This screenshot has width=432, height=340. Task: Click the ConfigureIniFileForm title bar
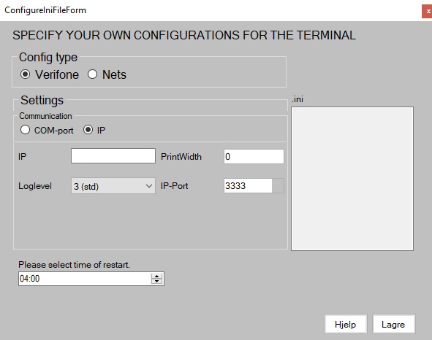click(x=211, y=10)
